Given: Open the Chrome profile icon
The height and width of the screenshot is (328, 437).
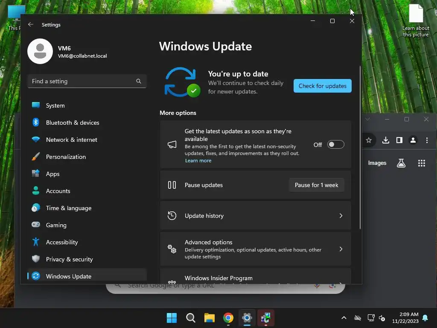Looking at the screenshot, I should pos(413,140).
